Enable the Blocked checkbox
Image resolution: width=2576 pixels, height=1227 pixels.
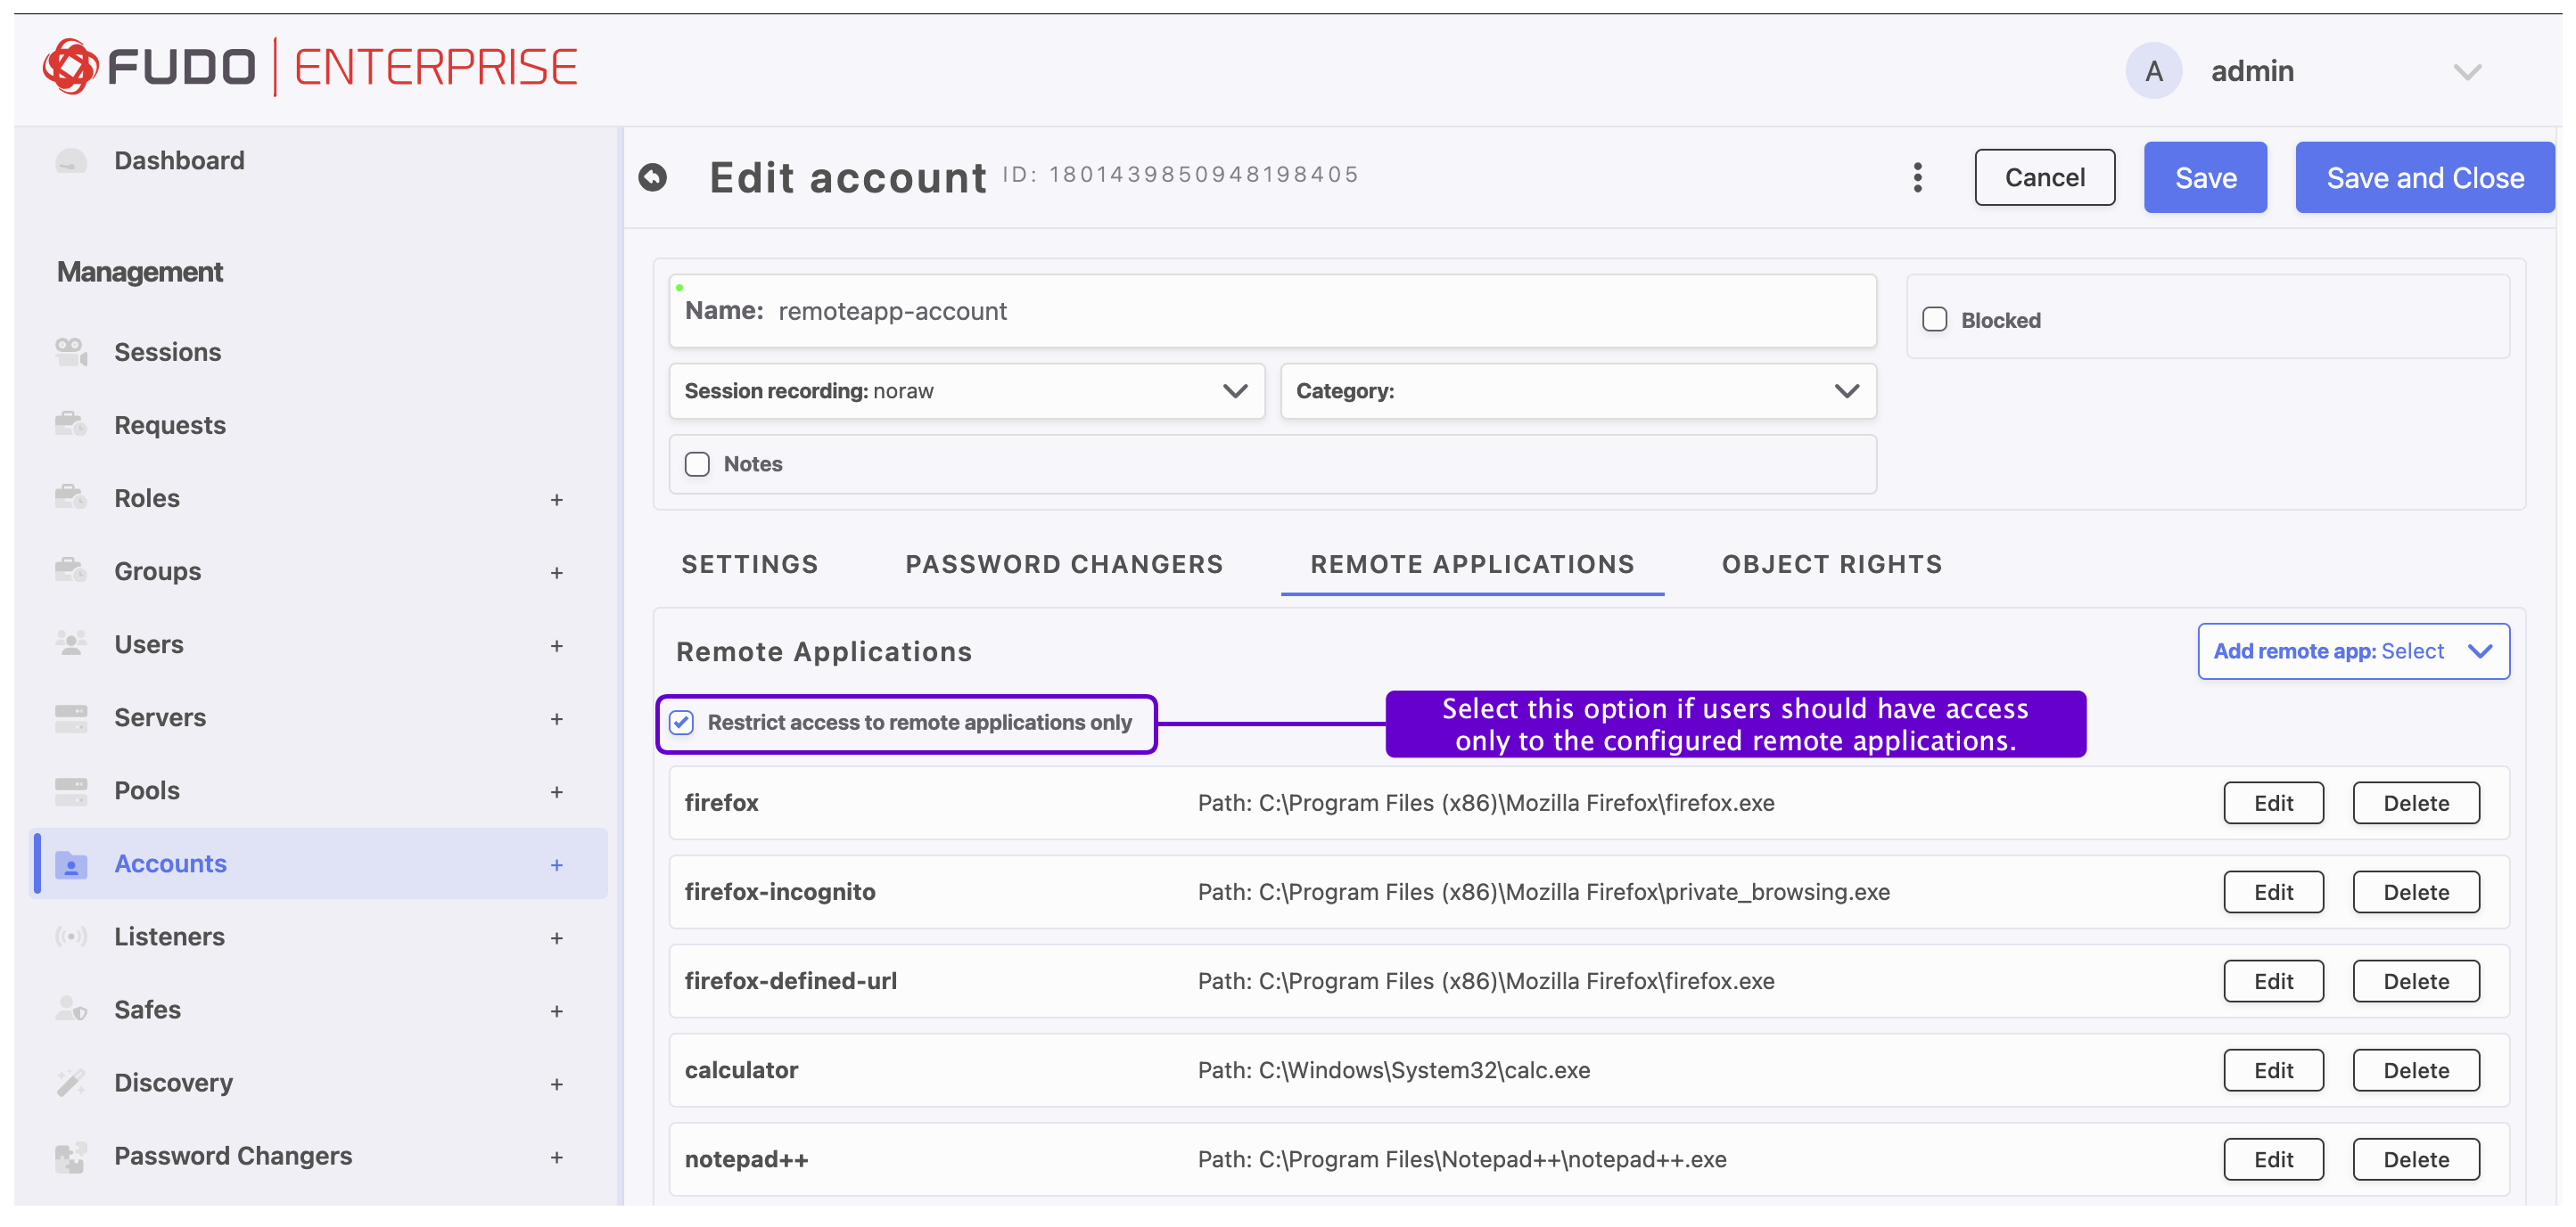[x=1934, y=320]
